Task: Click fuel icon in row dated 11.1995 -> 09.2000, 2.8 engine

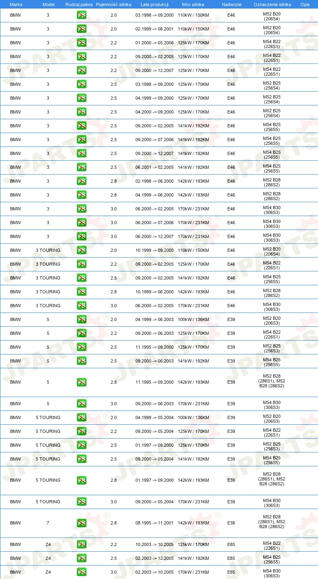Action: pos(81,382)
